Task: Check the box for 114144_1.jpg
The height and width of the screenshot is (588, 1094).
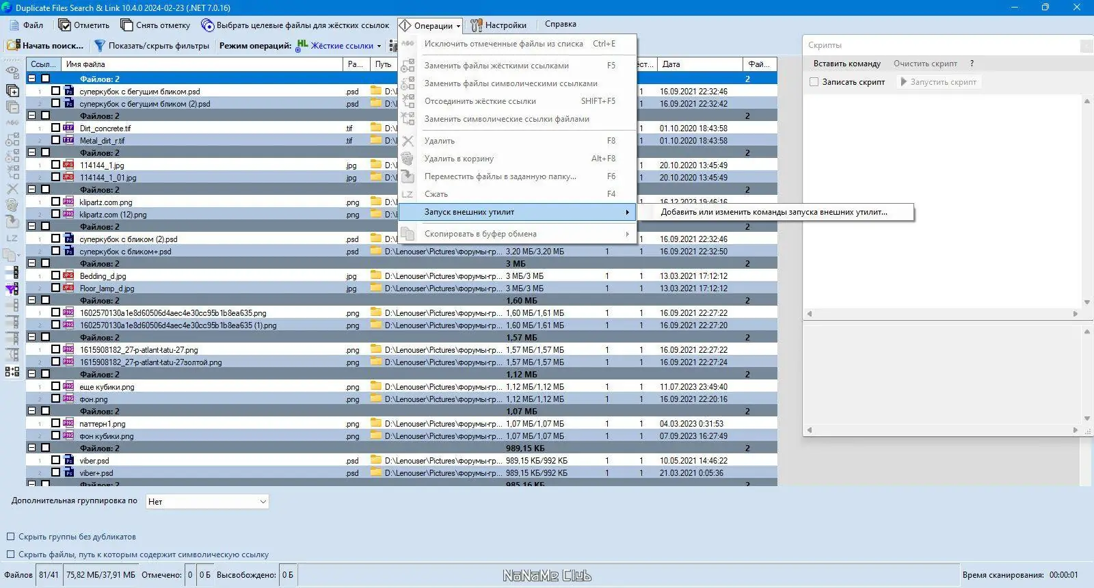Action: pyautogui.click(x=55, y=165)
